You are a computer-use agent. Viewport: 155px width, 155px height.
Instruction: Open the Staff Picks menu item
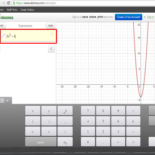(x=12, y=10)
